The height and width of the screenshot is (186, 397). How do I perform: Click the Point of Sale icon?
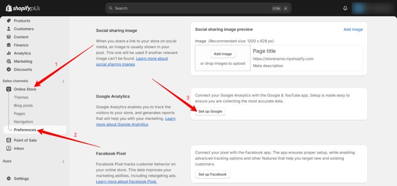pos(9,140)
